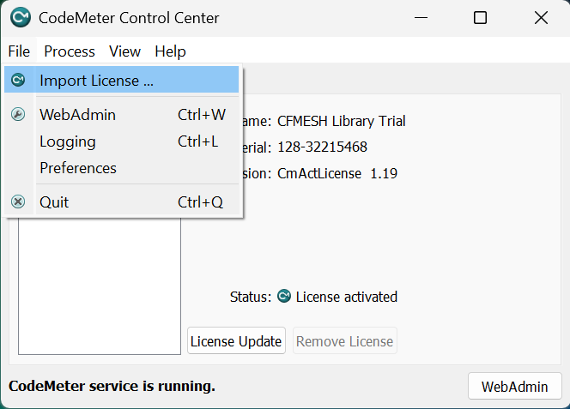The height and width of the screenshot is (409, 570).
Task: Click the wrench icon beside WebAdmin menu entry
Action: click(18, 115)
